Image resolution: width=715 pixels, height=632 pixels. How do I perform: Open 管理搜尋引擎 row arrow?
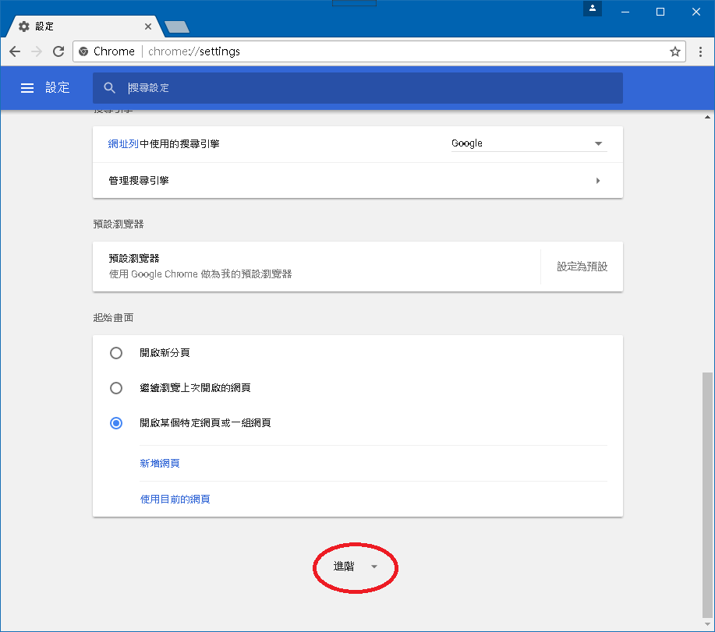598,181
